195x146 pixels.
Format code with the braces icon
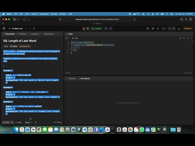184,38
